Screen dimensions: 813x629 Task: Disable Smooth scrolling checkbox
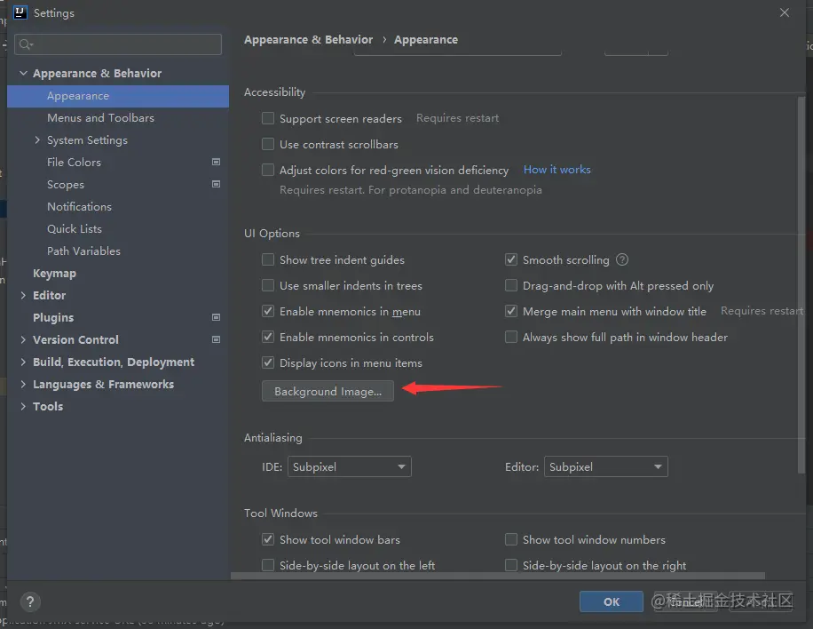click(x=511, y=260)
